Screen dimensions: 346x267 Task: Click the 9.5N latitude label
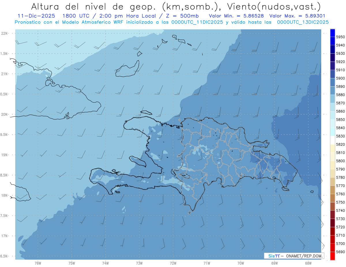(3, 135)
